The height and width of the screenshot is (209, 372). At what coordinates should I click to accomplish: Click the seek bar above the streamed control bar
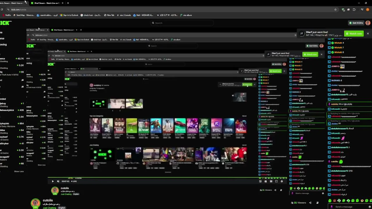click(x=167, y=178)
